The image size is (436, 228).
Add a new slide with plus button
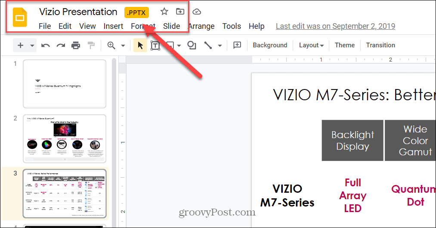[21, 45]
